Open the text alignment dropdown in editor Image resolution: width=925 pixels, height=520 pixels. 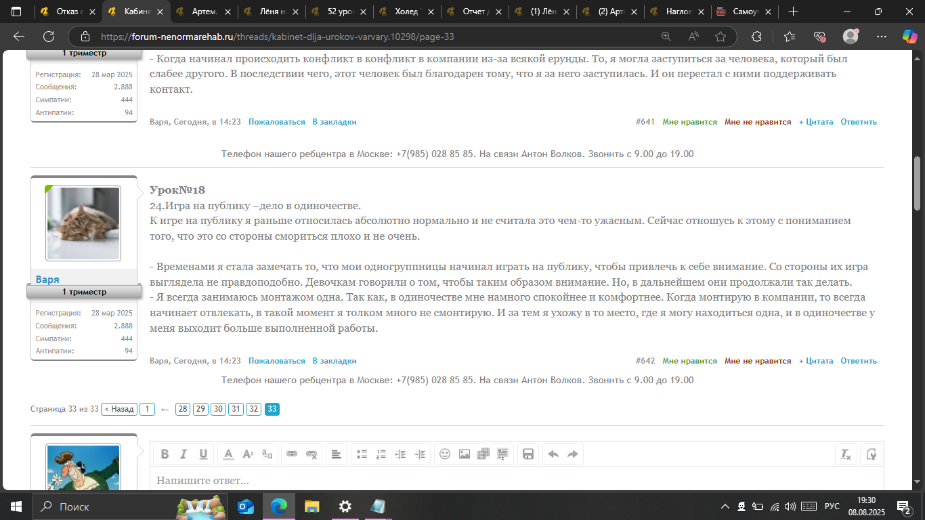[336, 454]
